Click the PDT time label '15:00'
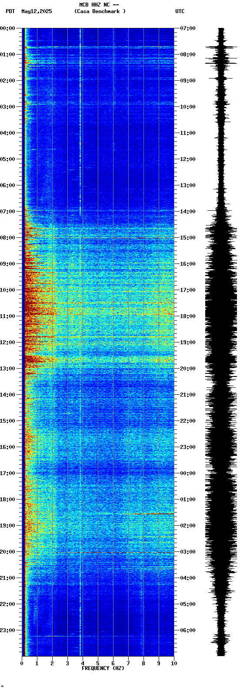Viewport: 240px width, 691px height. click(7, 421)
